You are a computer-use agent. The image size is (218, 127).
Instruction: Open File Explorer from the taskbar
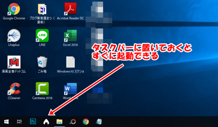coord(59,122)
